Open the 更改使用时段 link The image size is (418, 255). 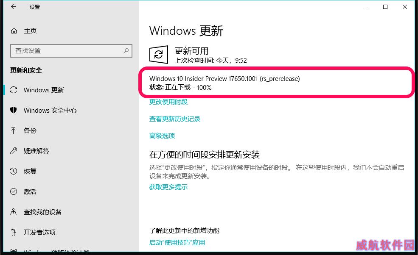point(168,102)
